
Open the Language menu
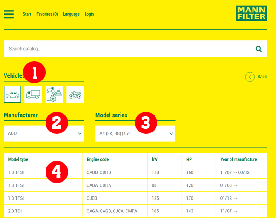click(71, 14)
